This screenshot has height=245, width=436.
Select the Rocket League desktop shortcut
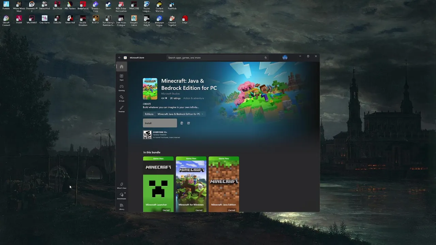tap(146, 7)
